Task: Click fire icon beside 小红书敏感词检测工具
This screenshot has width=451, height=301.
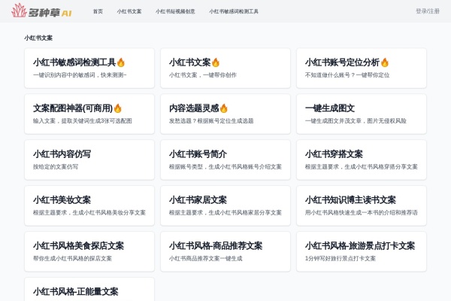Action: tap(121, 62)
